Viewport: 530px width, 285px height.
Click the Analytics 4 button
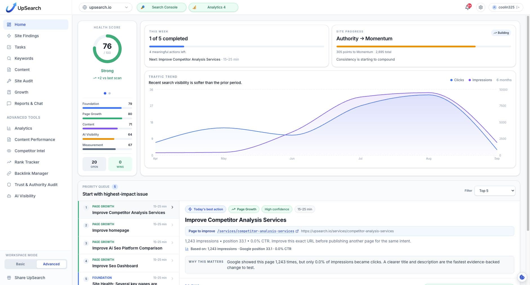[x=213, y=7]
